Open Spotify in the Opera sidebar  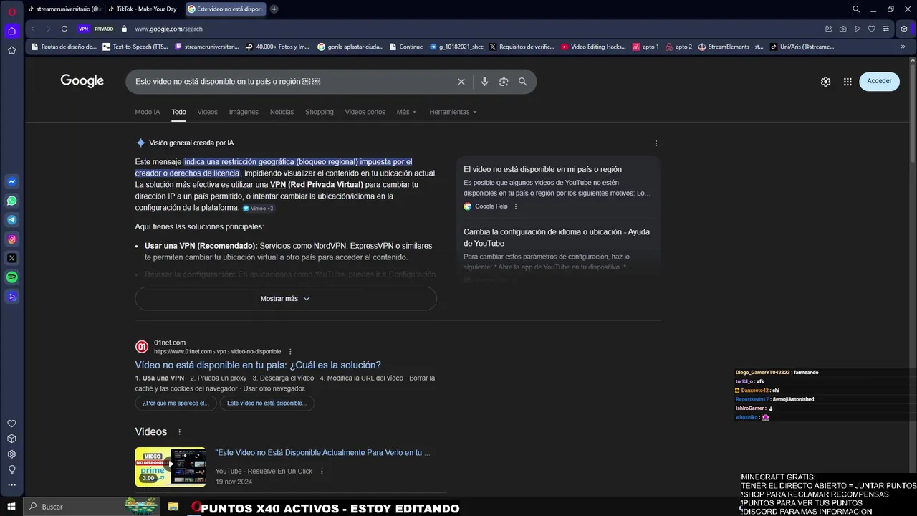tap(12, 277)
